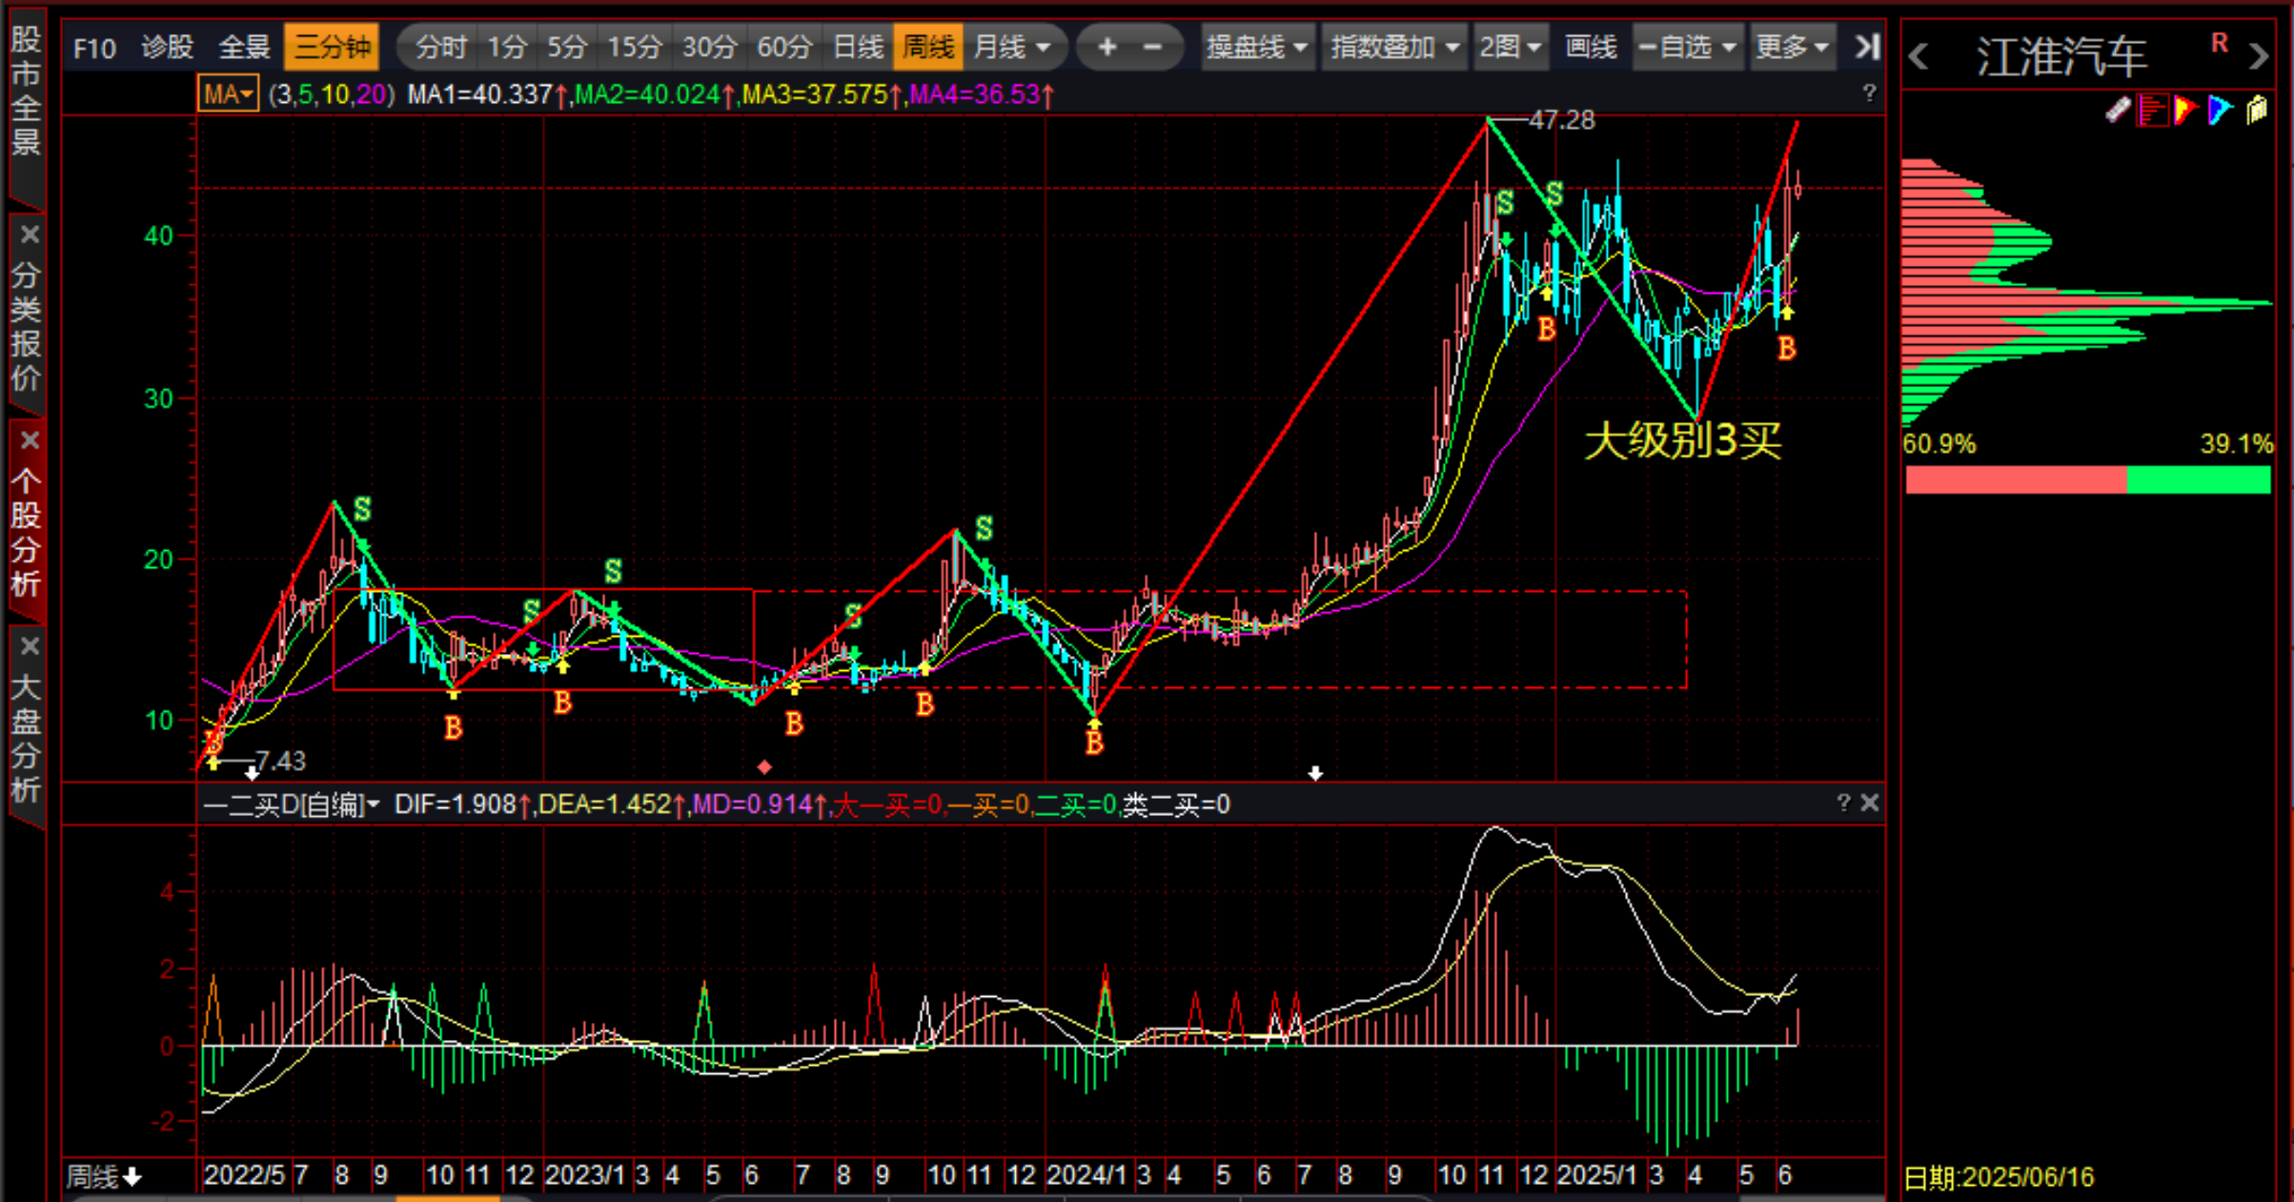Open the 2图 layout dropdown

click(1510, 47)
